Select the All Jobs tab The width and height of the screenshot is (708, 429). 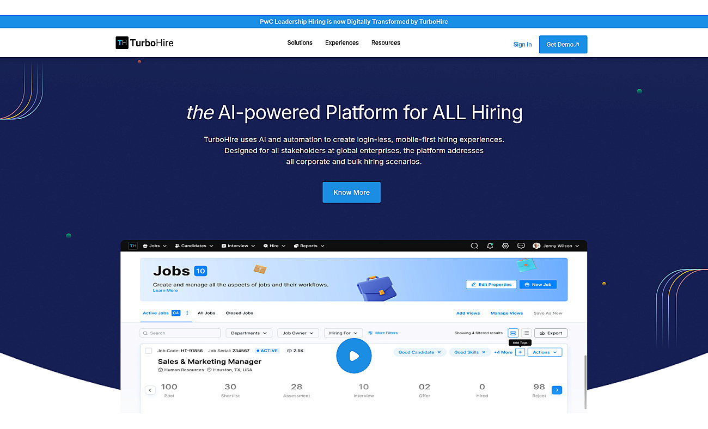click(x=206, y=313)
